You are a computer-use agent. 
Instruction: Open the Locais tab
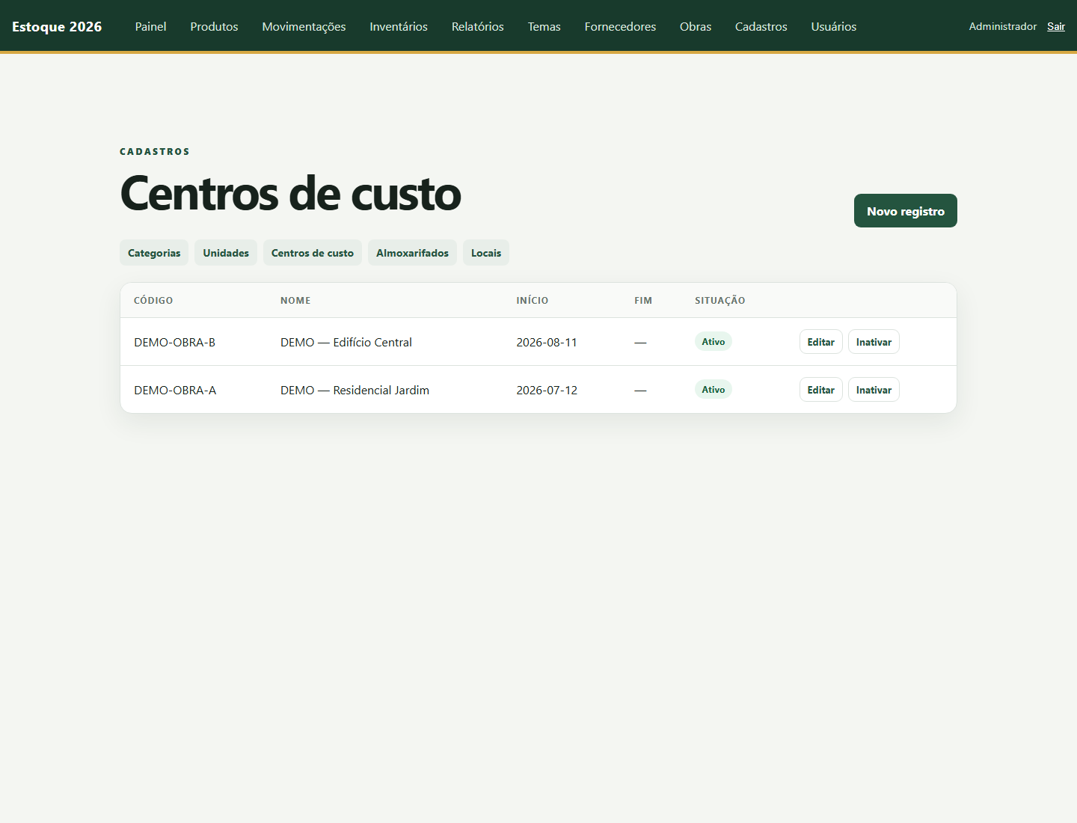pos(486,253)
